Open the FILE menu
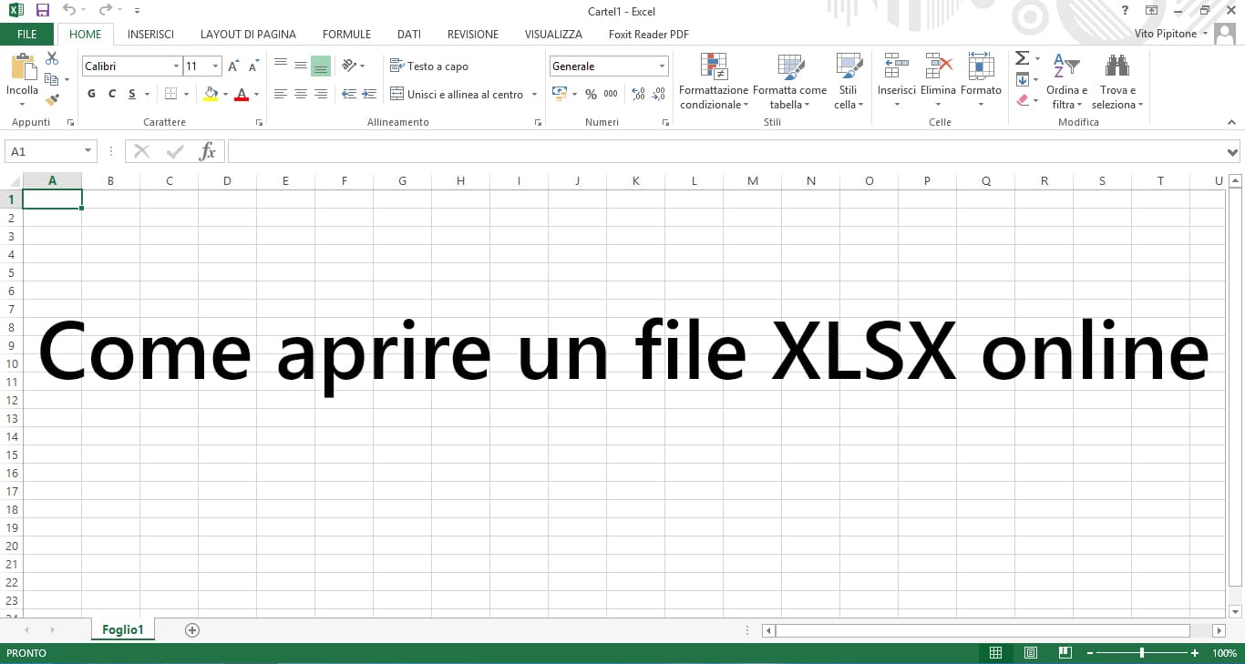Image resolution: width=1245 pixels, height=664 pixels. [x=26, y=34]
